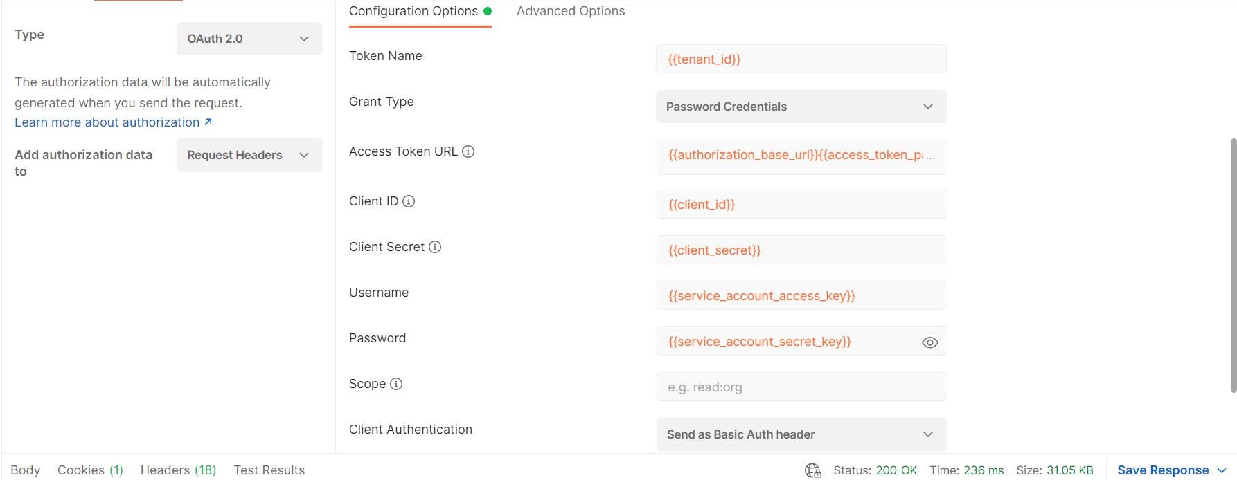Expand the Request Headers dropdown
The height and width of the screenshot is (480, 1237).
click(x=249, y=155)
